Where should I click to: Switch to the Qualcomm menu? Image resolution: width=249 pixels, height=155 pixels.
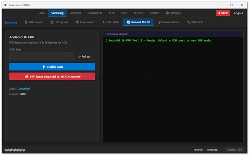pos(94,13)
